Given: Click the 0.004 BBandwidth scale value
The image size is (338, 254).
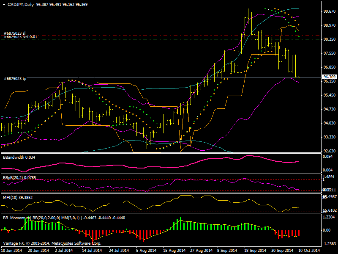Looking at the screenshot, I should tap(328, 170).
